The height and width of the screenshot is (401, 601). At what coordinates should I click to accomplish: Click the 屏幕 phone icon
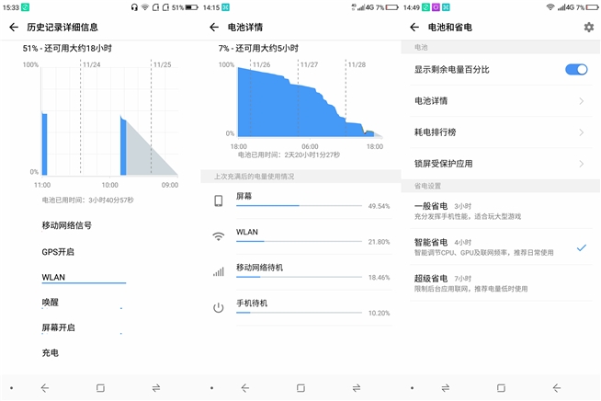point(219,200)
